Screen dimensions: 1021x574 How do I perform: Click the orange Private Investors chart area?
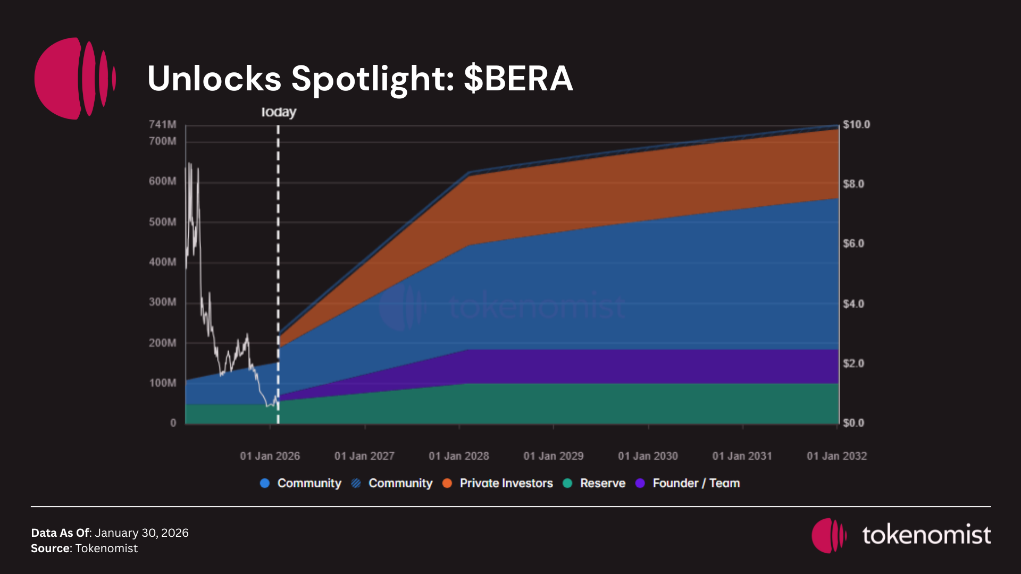[x=638, y=186]
